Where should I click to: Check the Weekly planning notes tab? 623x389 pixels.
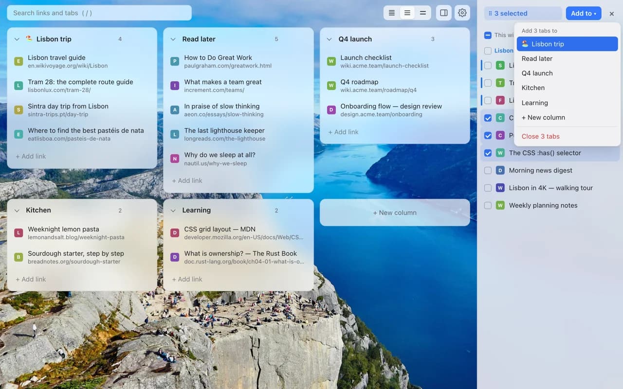click(488, 205)
